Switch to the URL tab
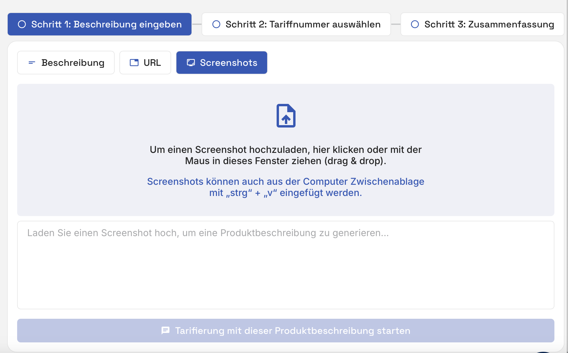Screen dimensions: 568x353 (x=152, y=63)
